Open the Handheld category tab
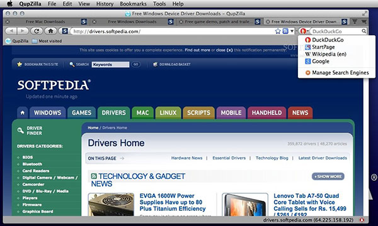Viewport: 378px width, 226px height. [266, 112]
